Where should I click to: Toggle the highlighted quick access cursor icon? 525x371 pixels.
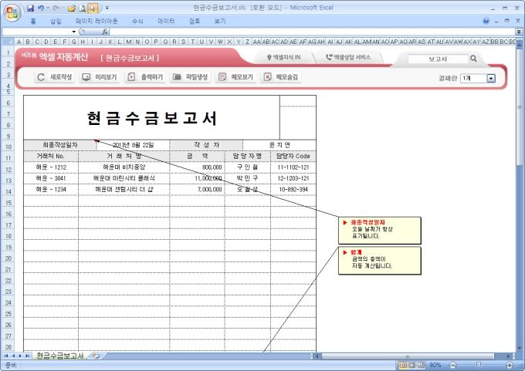[x=93, y=8]
